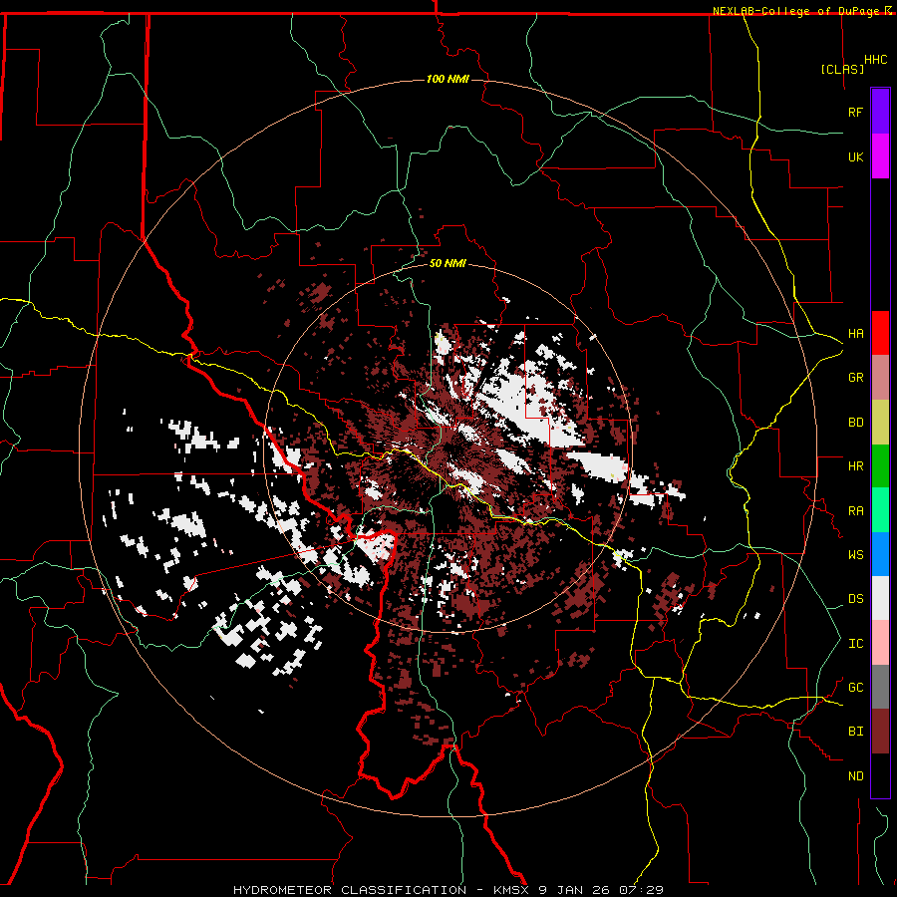Click the NEXLAB-College of DuPage credit text
Viewport: 897px width, 897px height.
tap(798, 11)
